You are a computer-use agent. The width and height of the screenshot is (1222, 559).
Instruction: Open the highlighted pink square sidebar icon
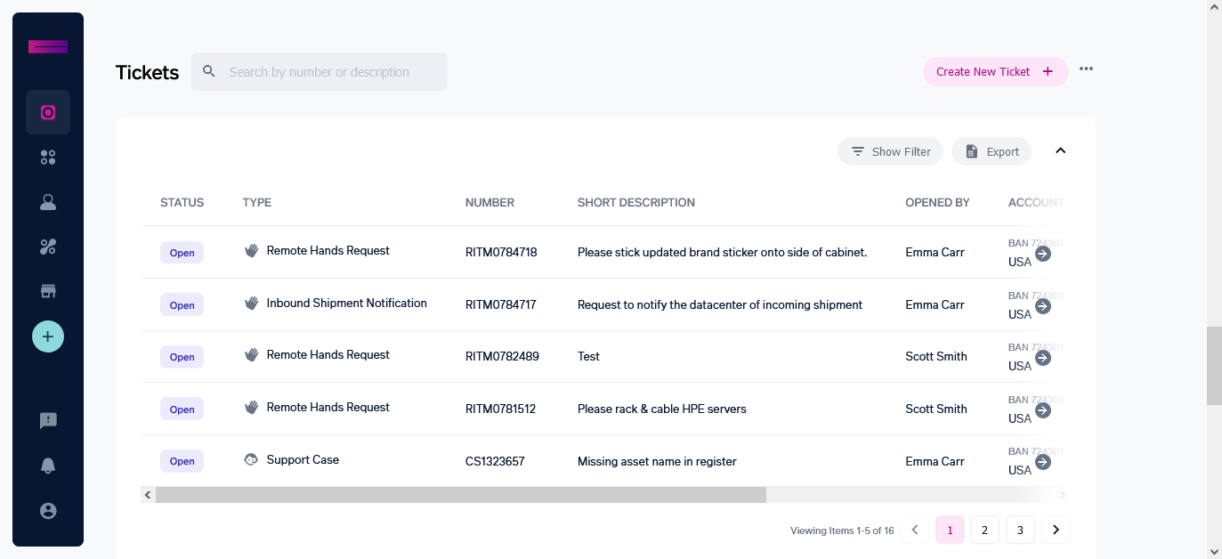pyautogui.click(x=48, y=112)
